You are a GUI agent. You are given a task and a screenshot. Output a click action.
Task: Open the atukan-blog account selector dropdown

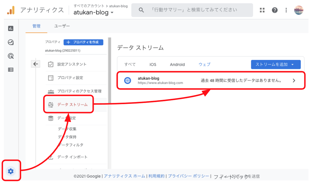(x=93, y=13)
